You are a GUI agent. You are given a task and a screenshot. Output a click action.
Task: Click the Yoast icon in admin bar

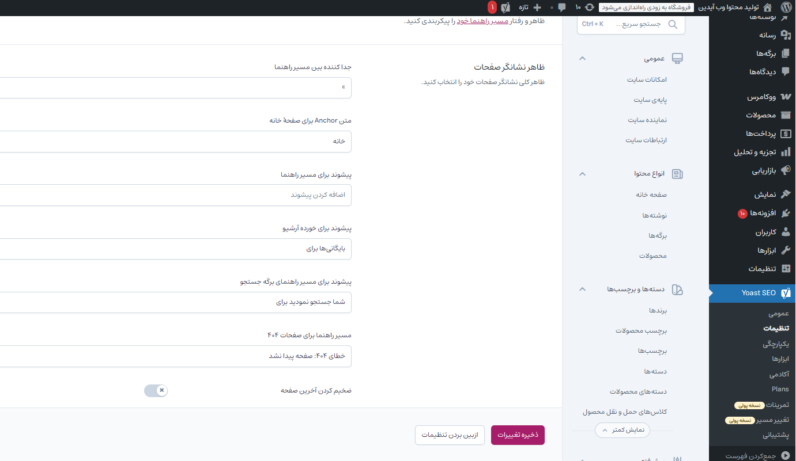coord(505,7)
